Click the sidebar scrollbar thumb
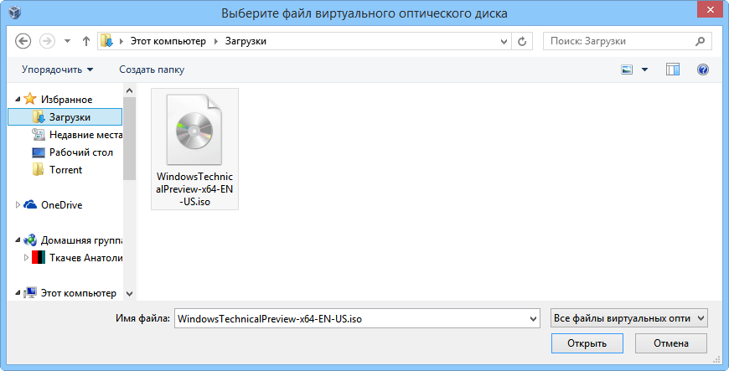Viewport: 729px width, 371px height. (130, 138)
